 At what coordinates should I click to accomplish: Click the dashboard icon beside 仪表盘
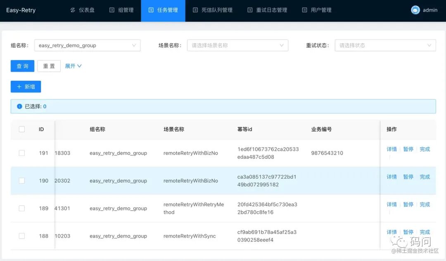click(73, 10)
